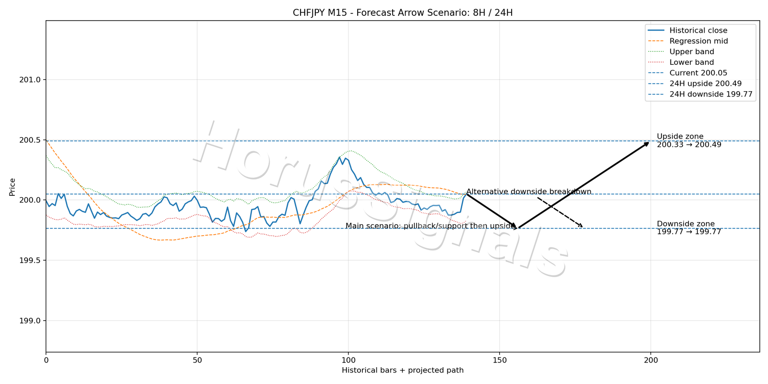Click the x-axis tick label 50
Viewport: 768px width, 384px height.
pos(197,360)
